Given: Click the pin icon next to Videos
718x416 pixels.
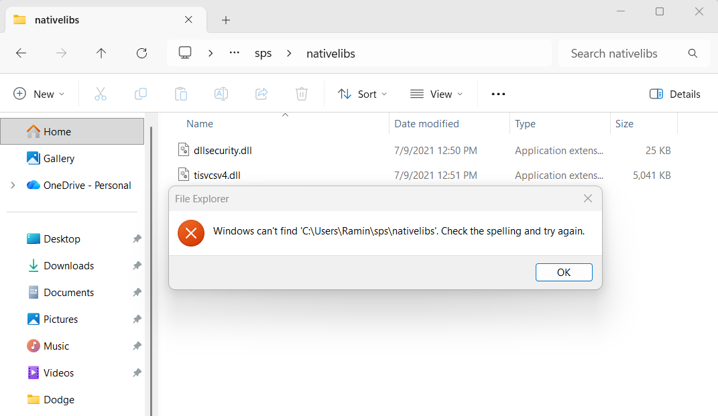Looking at the screenshot, I should point(137,373).
